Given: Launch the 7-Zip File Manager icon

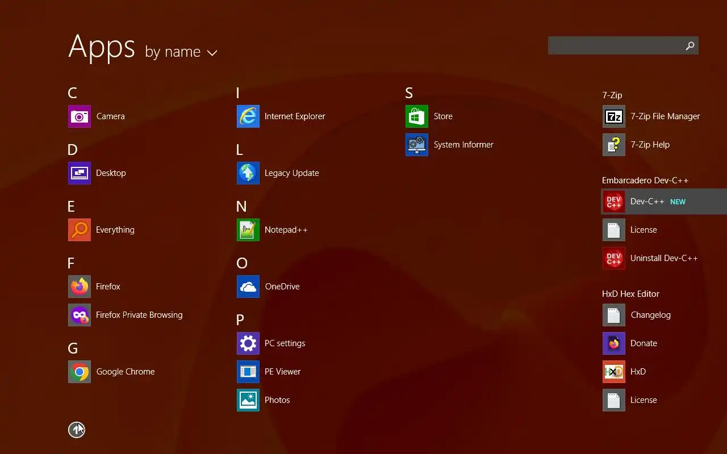Looking at the screenshot, I should [x=614, y=116].
